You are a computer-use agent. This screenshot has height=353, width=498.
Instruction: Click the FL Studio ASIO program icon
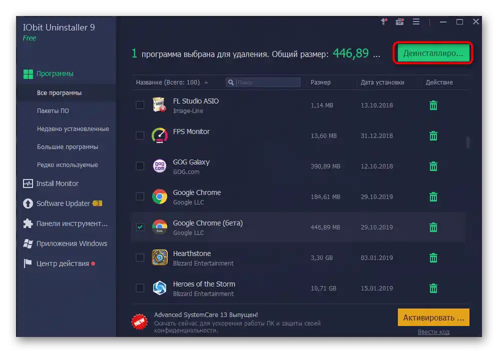pos(160,104)
